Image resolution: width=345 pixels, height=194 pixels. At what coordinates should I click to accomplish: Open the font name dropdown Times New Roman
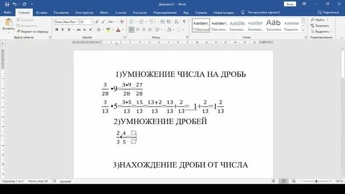coord(77,22)
